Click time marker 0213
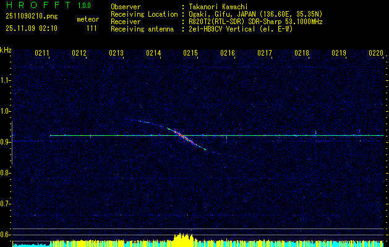The width and height of the screenshot is (389, 247). tap(116, 52)
